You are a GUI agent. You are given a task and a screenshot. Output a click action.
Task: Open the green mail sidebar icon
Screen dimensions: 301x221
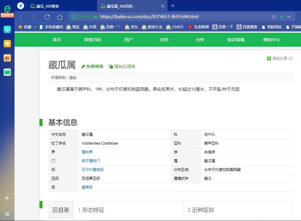[x=7, y=72]
